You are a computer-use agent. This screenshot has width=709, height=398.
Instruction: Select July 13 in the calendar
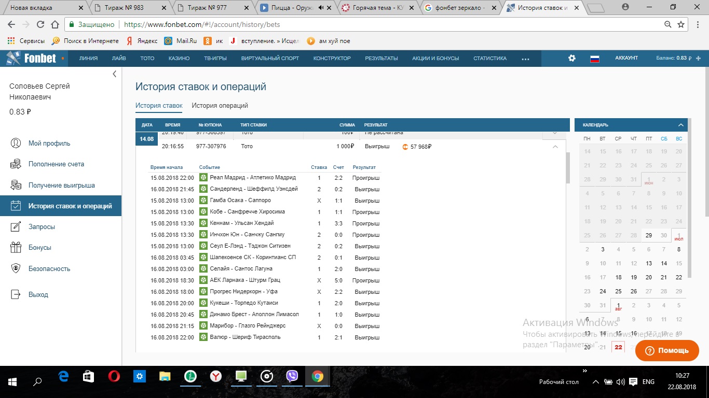coord(649,263)
